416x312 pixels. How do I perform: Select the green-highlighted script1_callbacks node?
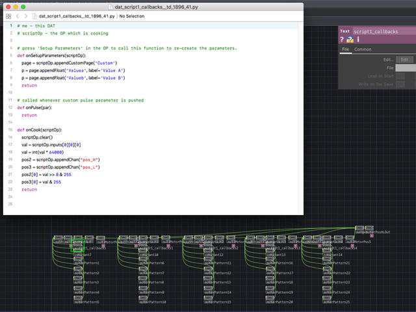pyautogui.click(x=78, y=245)
